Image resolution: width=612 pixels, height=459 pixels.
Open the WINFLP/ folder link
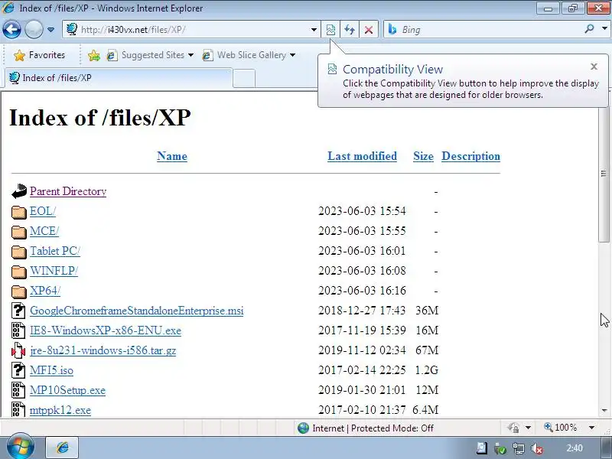[54, 271]
